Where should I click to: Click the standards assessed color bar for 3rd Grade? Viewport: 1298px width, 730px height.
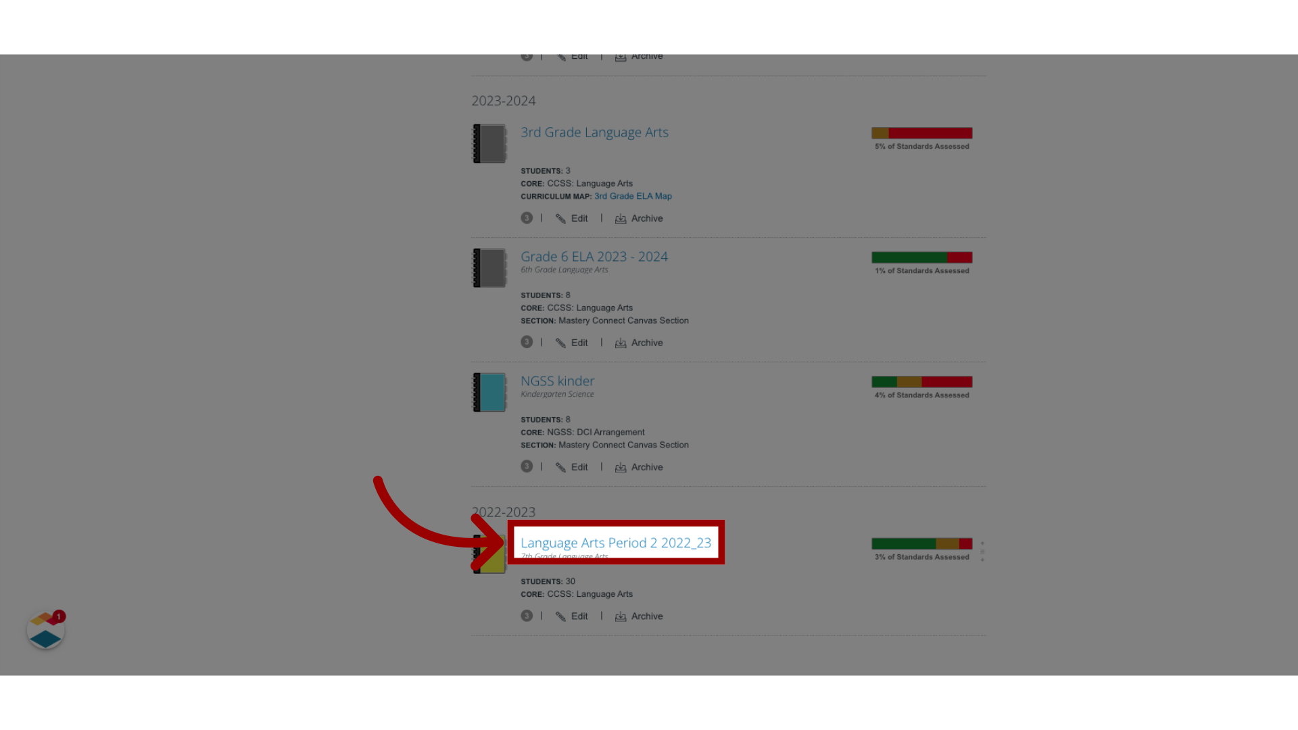(922, 132)
